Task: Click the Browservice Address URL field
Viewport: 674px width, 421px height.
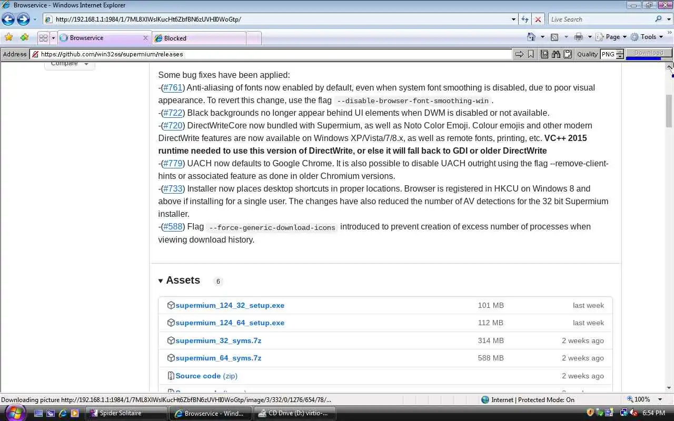Action: pos(271,54)
